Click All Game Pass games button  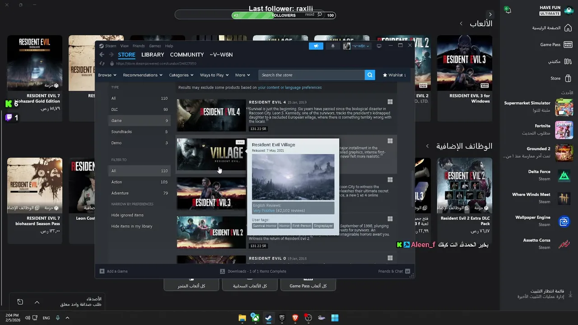click(x=308, y=285)
